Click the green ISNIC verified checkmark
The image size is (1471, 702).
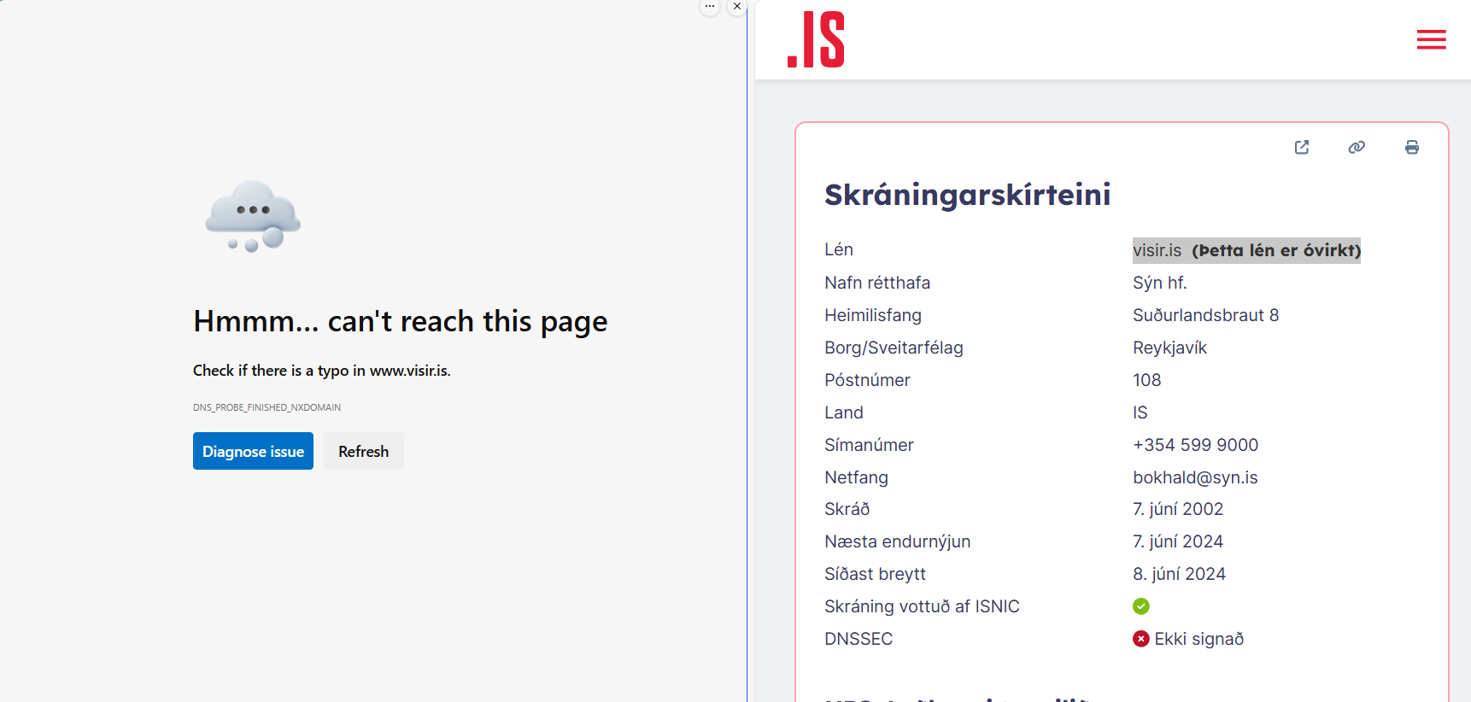click(x=1141, y=606)
